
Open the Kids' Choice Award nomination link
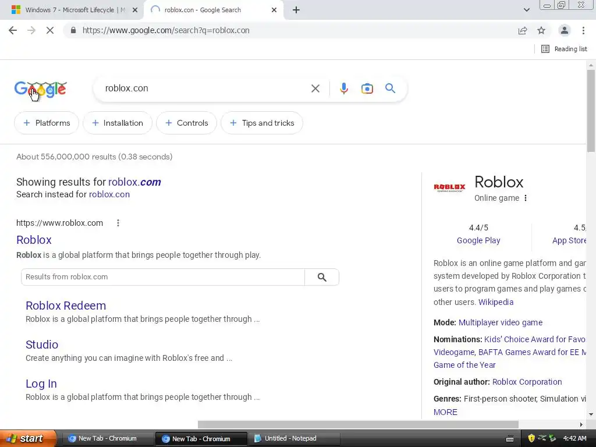coord(535,339)
